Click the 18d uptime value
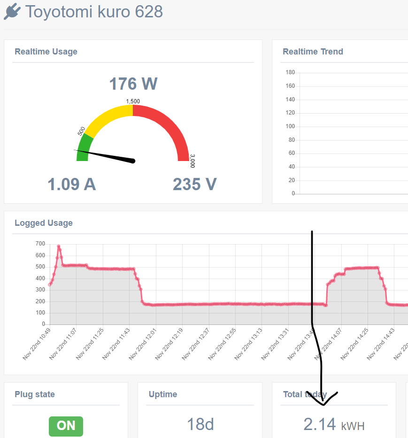This screenshot has height=438, width=408. [x=200, y=424]
